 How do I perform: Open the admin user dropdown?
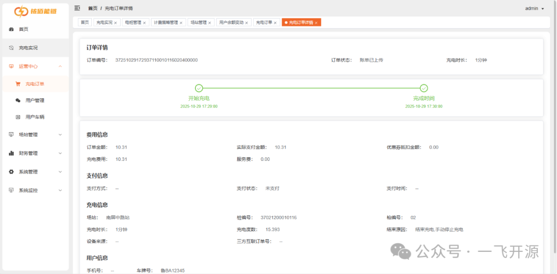point(534,9)
